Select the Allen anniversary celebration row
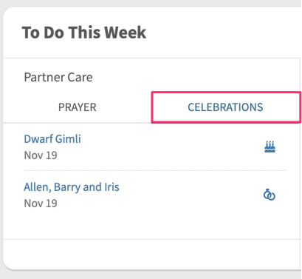 pyautogui.click(x=155, y=195)
